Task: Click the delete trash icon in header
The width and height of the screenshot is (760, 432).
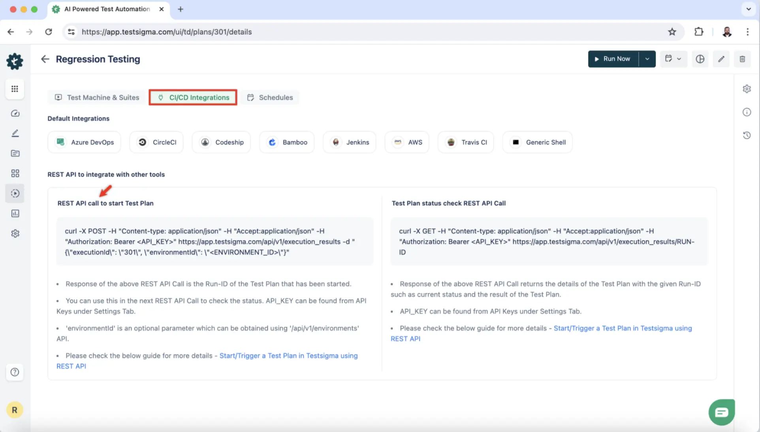Action: 742,59
